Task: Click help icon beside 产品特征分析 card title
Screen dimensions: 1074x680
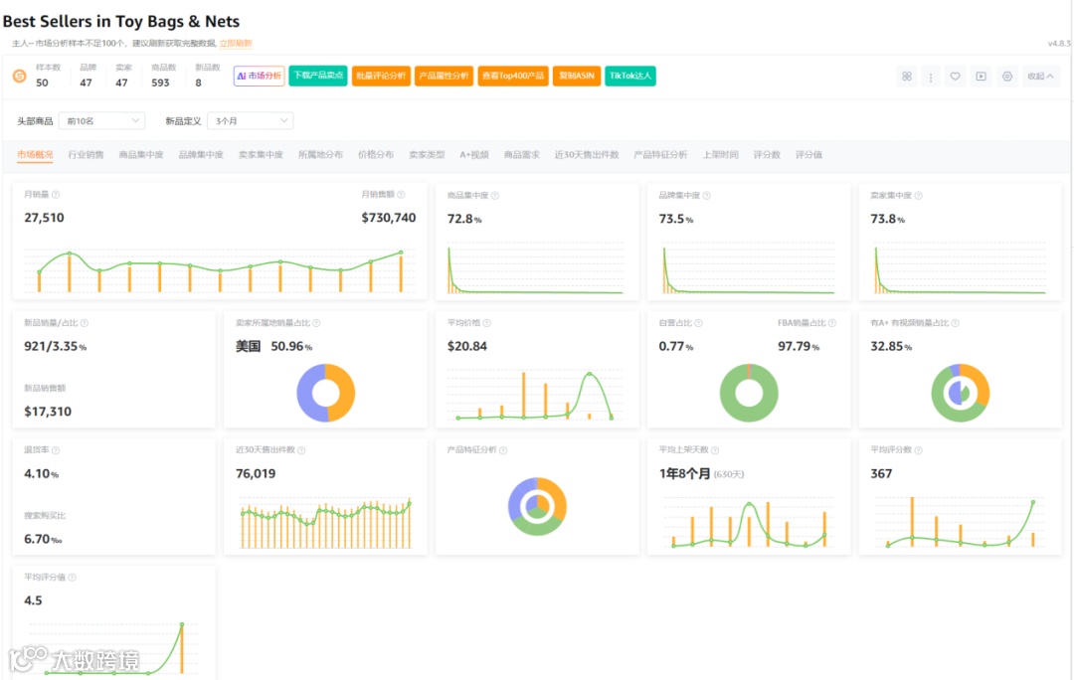Action: [x=503, y=450]
